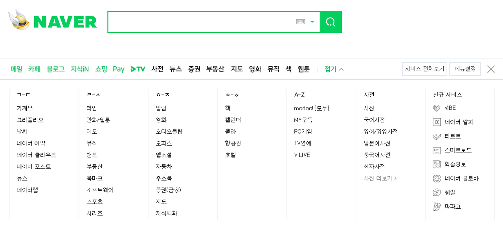Click the TV menu icon in navigation bar
Screen dimensions: 503x226
[x=138, y=69]
